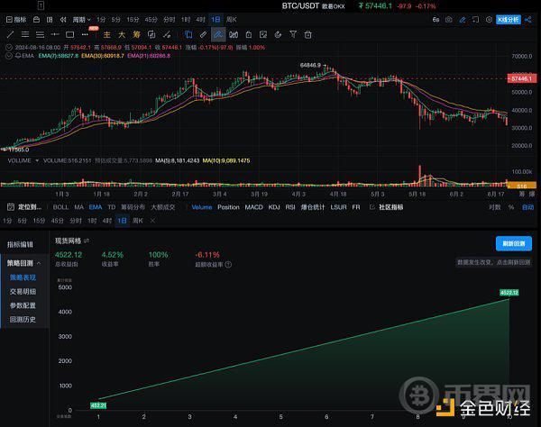Toggle the 主 main-force indicator
Screen dimensions: 541x427
(x=107, y=34)
